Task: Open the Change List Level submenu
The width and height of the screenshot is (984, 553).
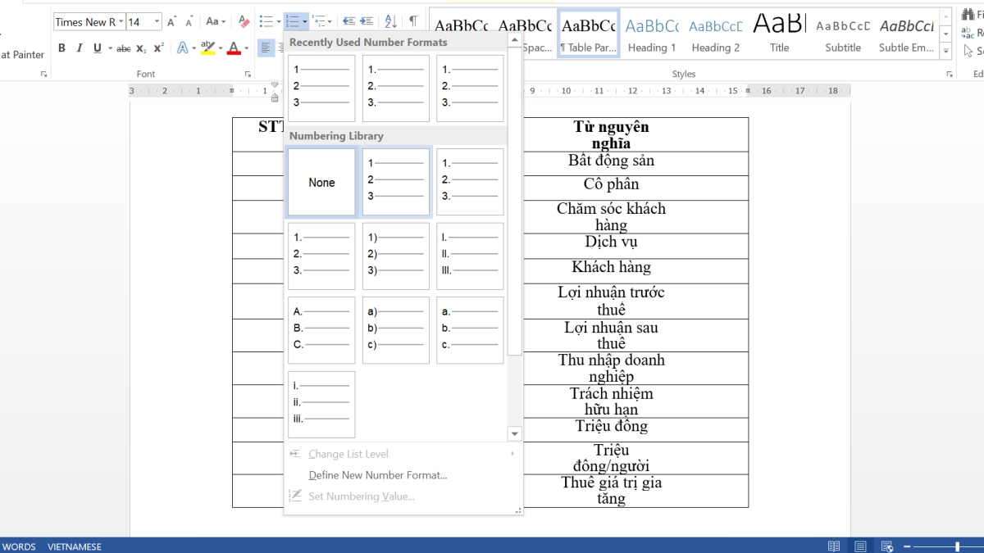Action: pos(348,454)
